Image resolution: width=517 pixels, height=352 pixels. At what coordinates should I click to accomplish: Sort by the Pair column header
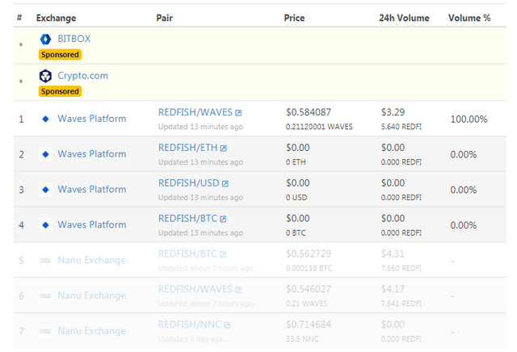165,18
